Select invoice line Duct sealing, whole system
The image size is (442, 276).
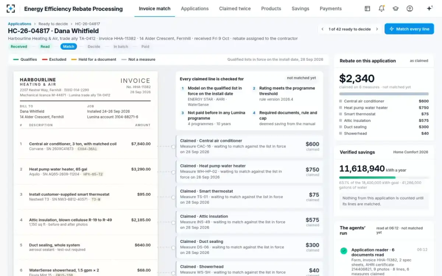click(x=85, y=247)
